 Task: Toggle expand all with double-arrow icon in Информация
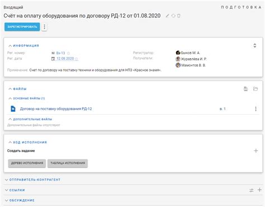(x=254, y=45)
